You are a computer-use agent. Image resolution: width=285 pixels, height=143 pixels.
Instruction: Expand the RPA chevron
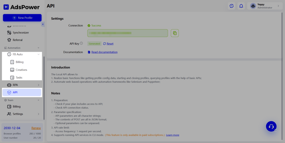point(38,85)
